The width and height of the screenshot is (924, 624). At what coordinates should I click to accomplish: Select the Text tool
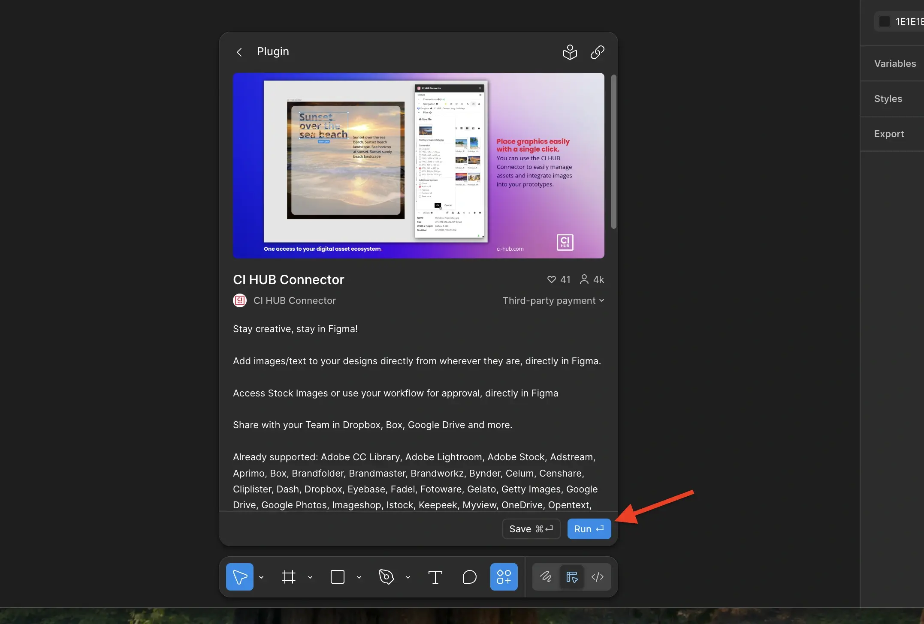(435, 577)
